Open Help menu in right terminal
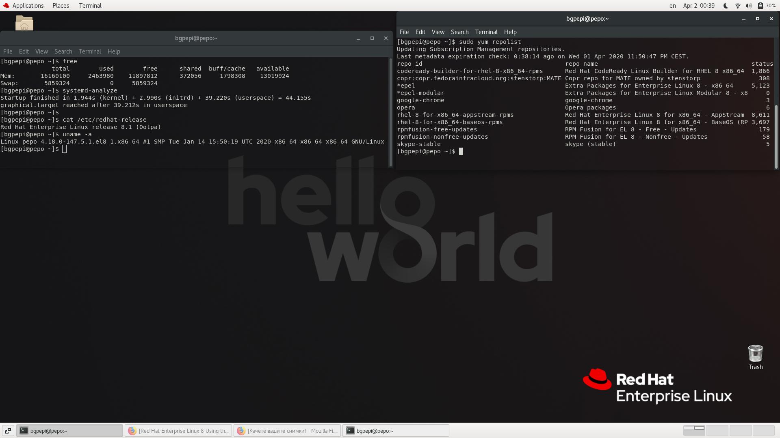780x438 pixels. coord(510,32)
